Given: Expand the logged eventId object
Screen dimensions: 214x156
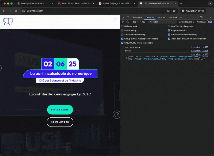Looking at the screenshot, I should point(127,58).
